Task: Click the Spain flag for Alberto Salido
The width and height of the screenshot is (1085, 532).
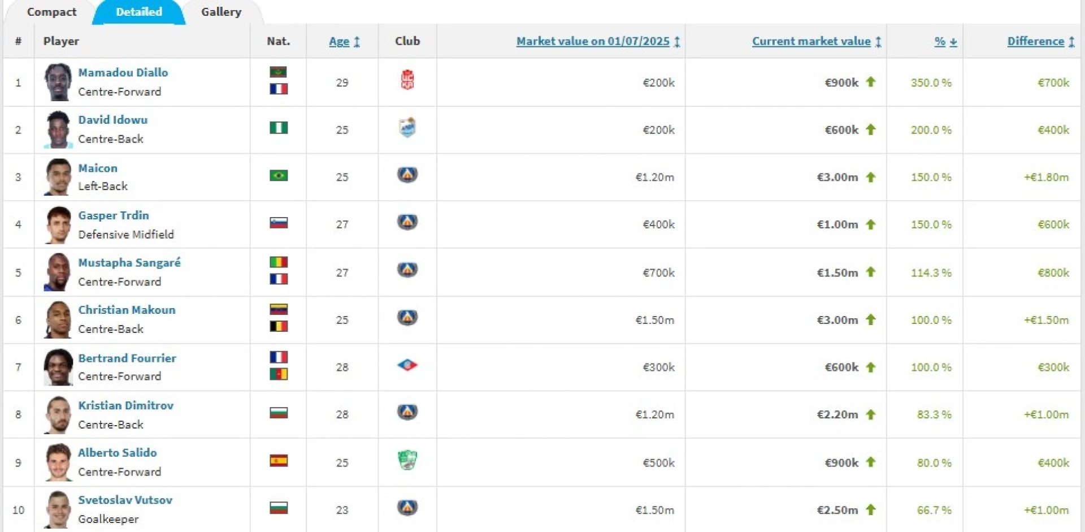Action: (x=279, y=461)
